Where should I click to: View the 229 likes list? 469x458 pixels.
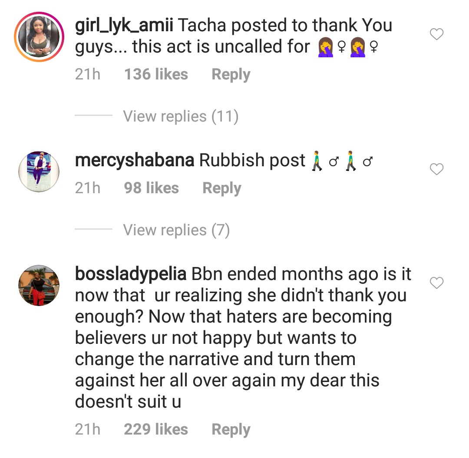tap(156, 430)
